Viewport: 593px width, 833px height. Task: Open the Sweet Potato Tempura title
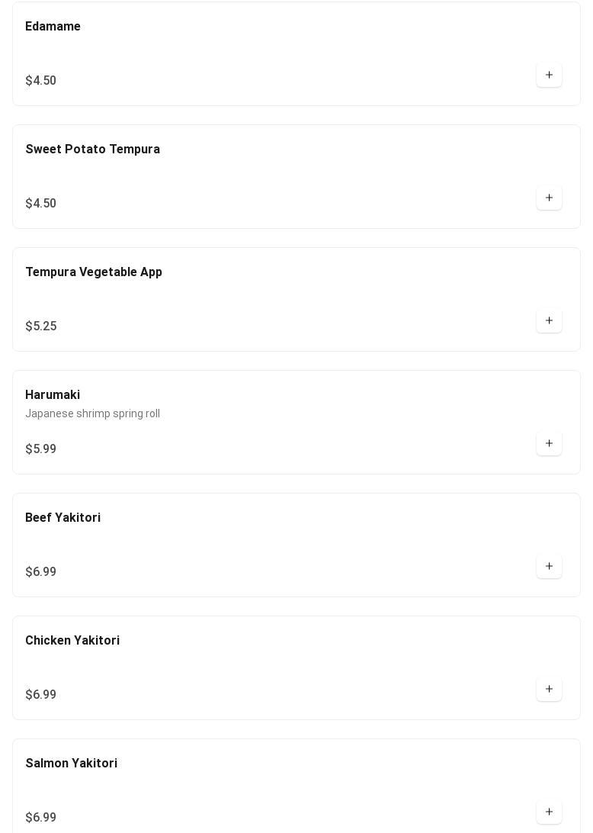92,150
